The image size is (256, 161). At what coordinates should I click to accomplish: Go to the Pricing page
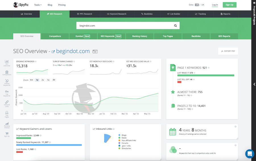(62, 5)
